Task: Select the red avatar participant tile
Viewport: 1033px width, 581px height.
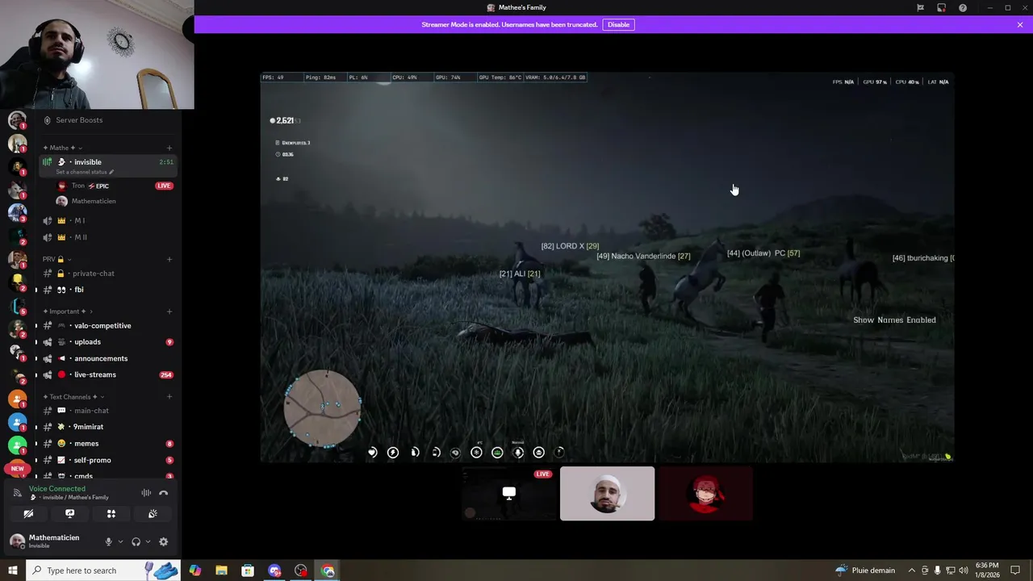Action: pos(705,493)
